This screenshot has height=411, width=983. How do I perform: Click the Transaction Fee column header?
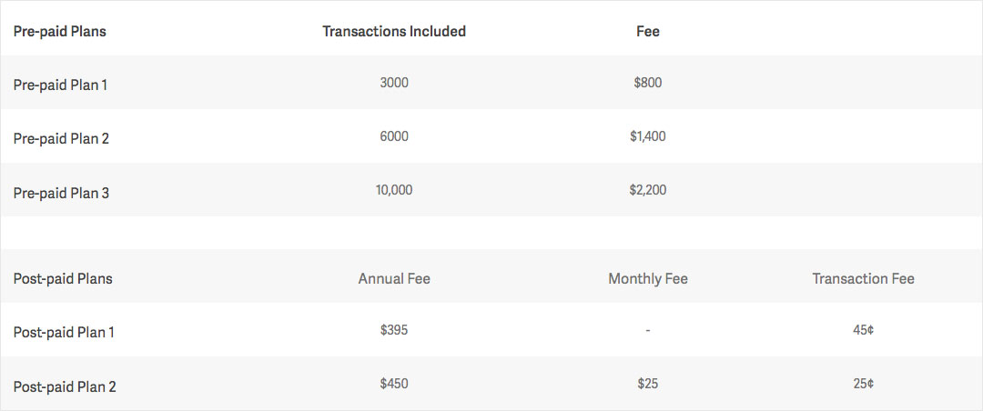pos(863,278)
